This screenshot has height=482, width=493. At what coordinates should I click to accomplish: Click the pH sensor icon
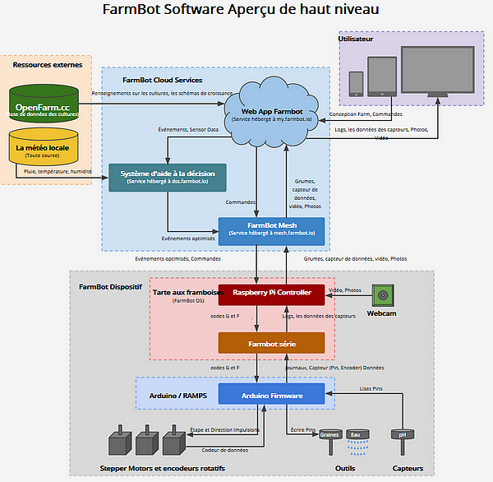tap(403, 442)
